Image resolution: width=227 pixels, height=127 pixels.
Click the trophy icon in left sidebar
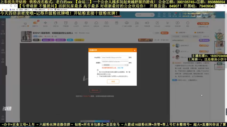coord(3,60)
